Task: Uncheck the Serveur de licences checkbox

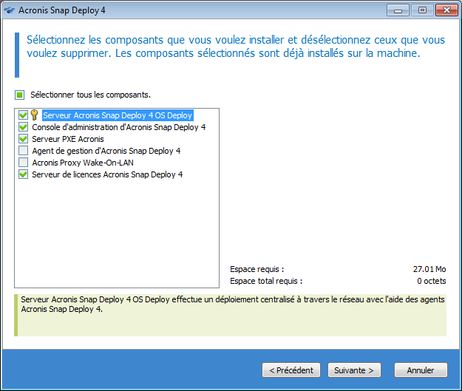Action: point(23,174)
